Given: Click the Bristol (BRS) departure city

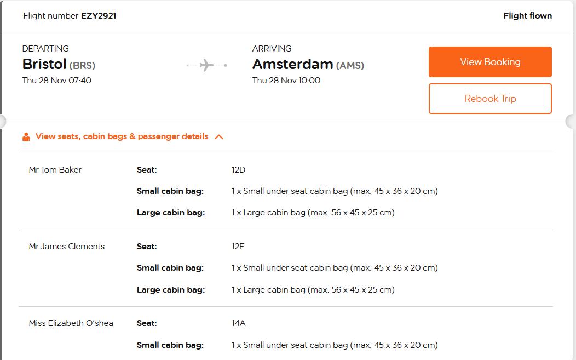Looking at the screenshot, I should pos(59,65).
